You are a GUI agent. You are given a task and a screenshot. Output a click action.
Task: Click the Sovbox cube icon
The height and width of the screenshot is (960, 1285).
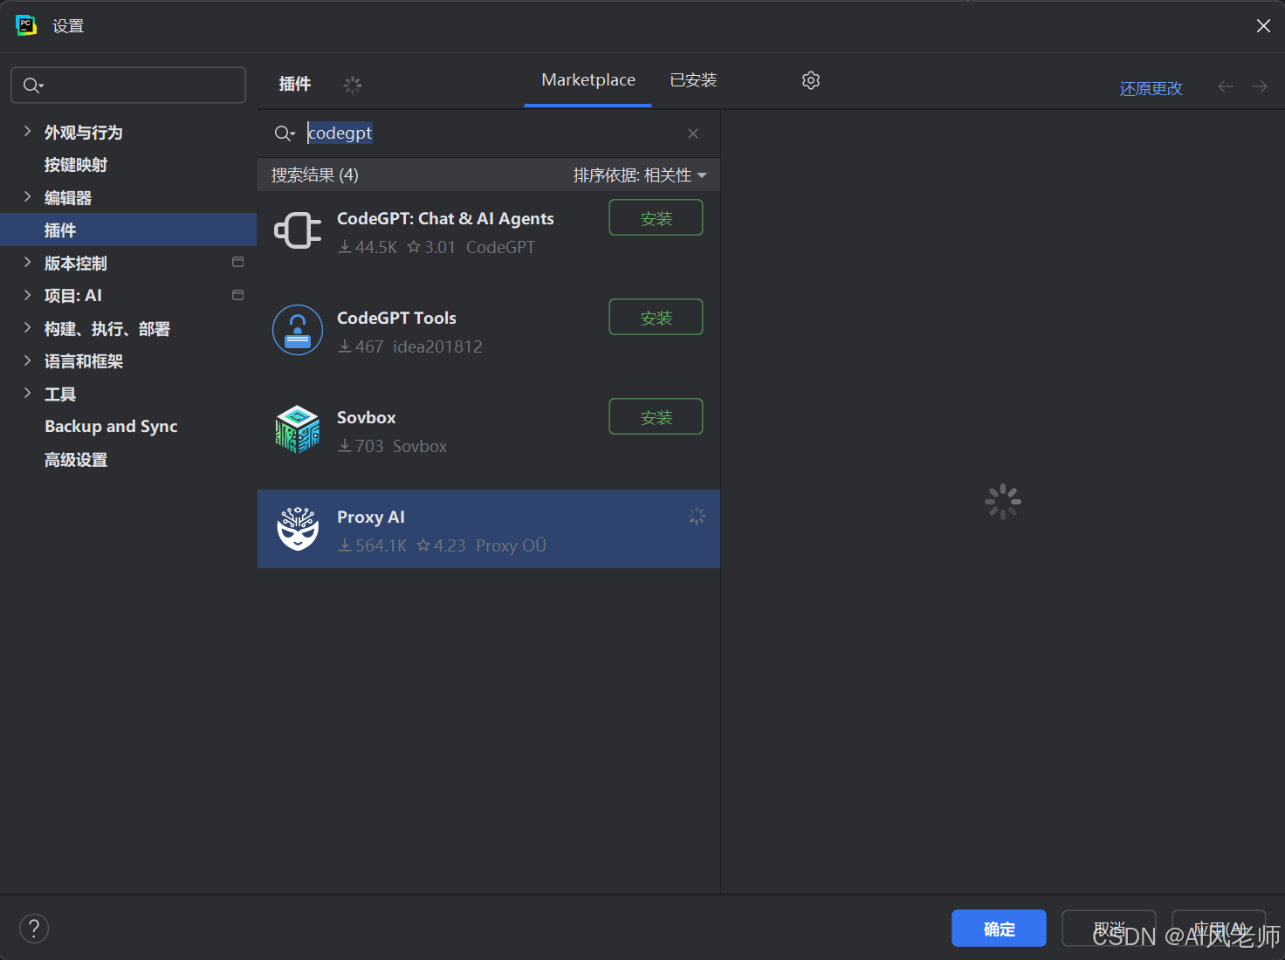coord(298,429)
